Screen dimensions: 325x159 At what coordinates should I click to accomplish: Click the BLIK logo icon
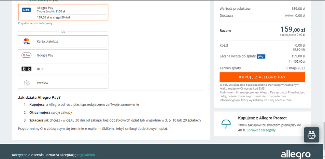26,69
